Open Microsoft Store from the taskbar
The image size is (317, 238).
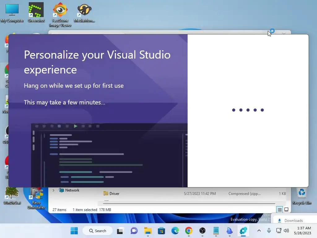pos(161,231)
